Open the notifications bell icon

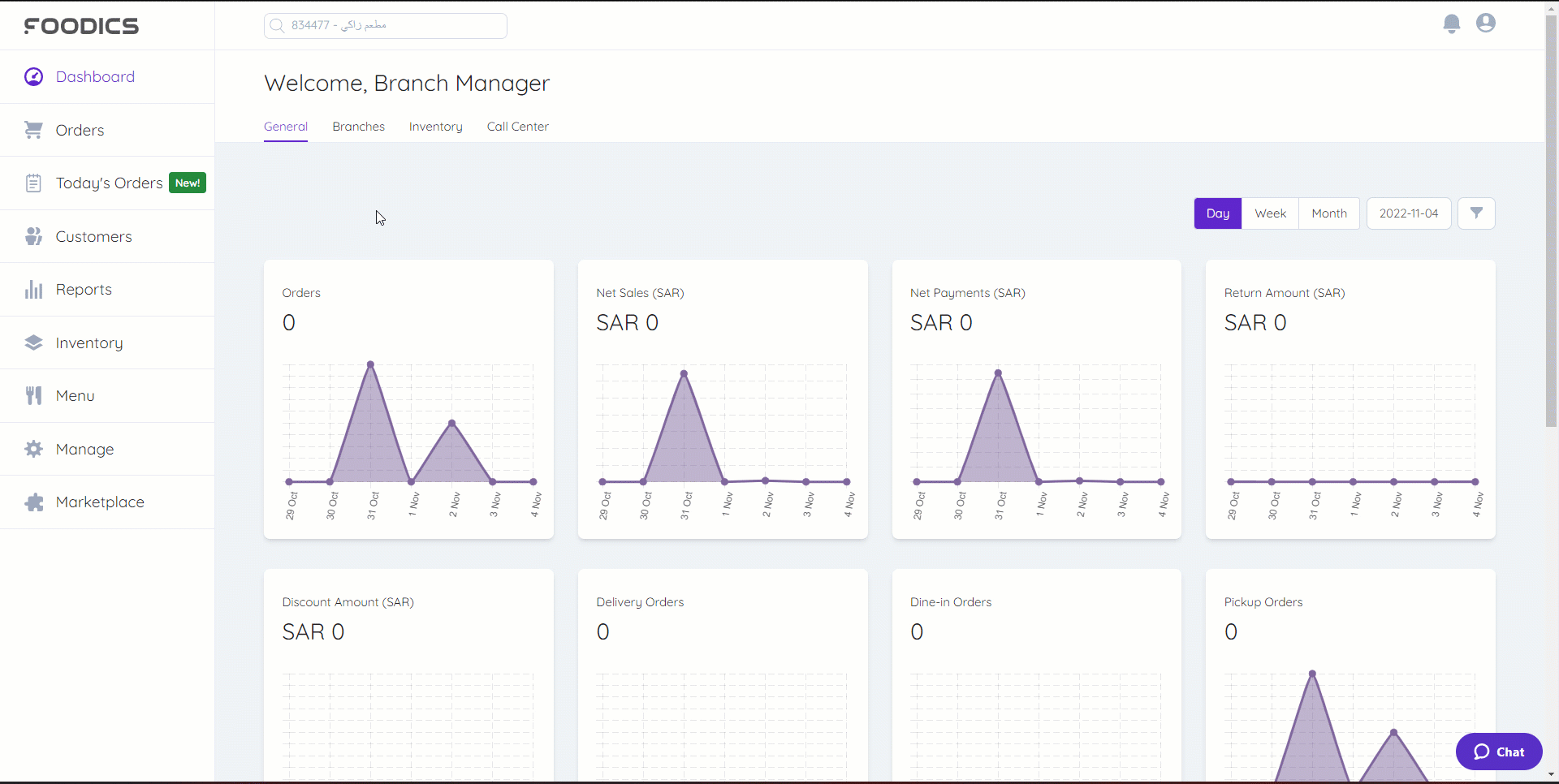tap(1452, 24)
